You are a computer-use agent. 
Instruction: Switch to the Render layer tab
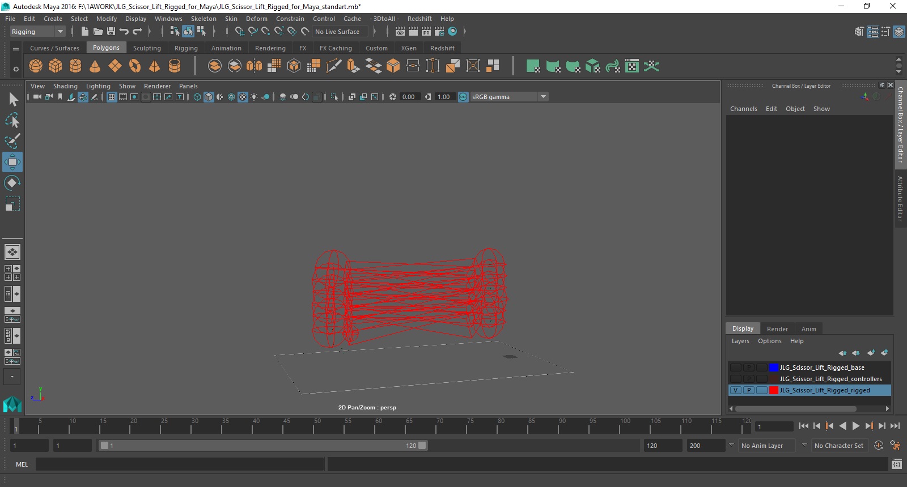coord(777,329)
